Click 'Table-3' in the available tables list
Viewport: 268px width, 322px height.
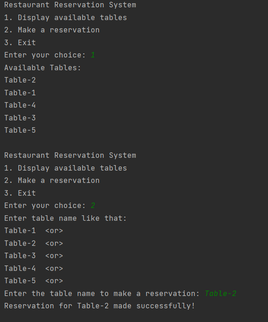coord(20,118)
